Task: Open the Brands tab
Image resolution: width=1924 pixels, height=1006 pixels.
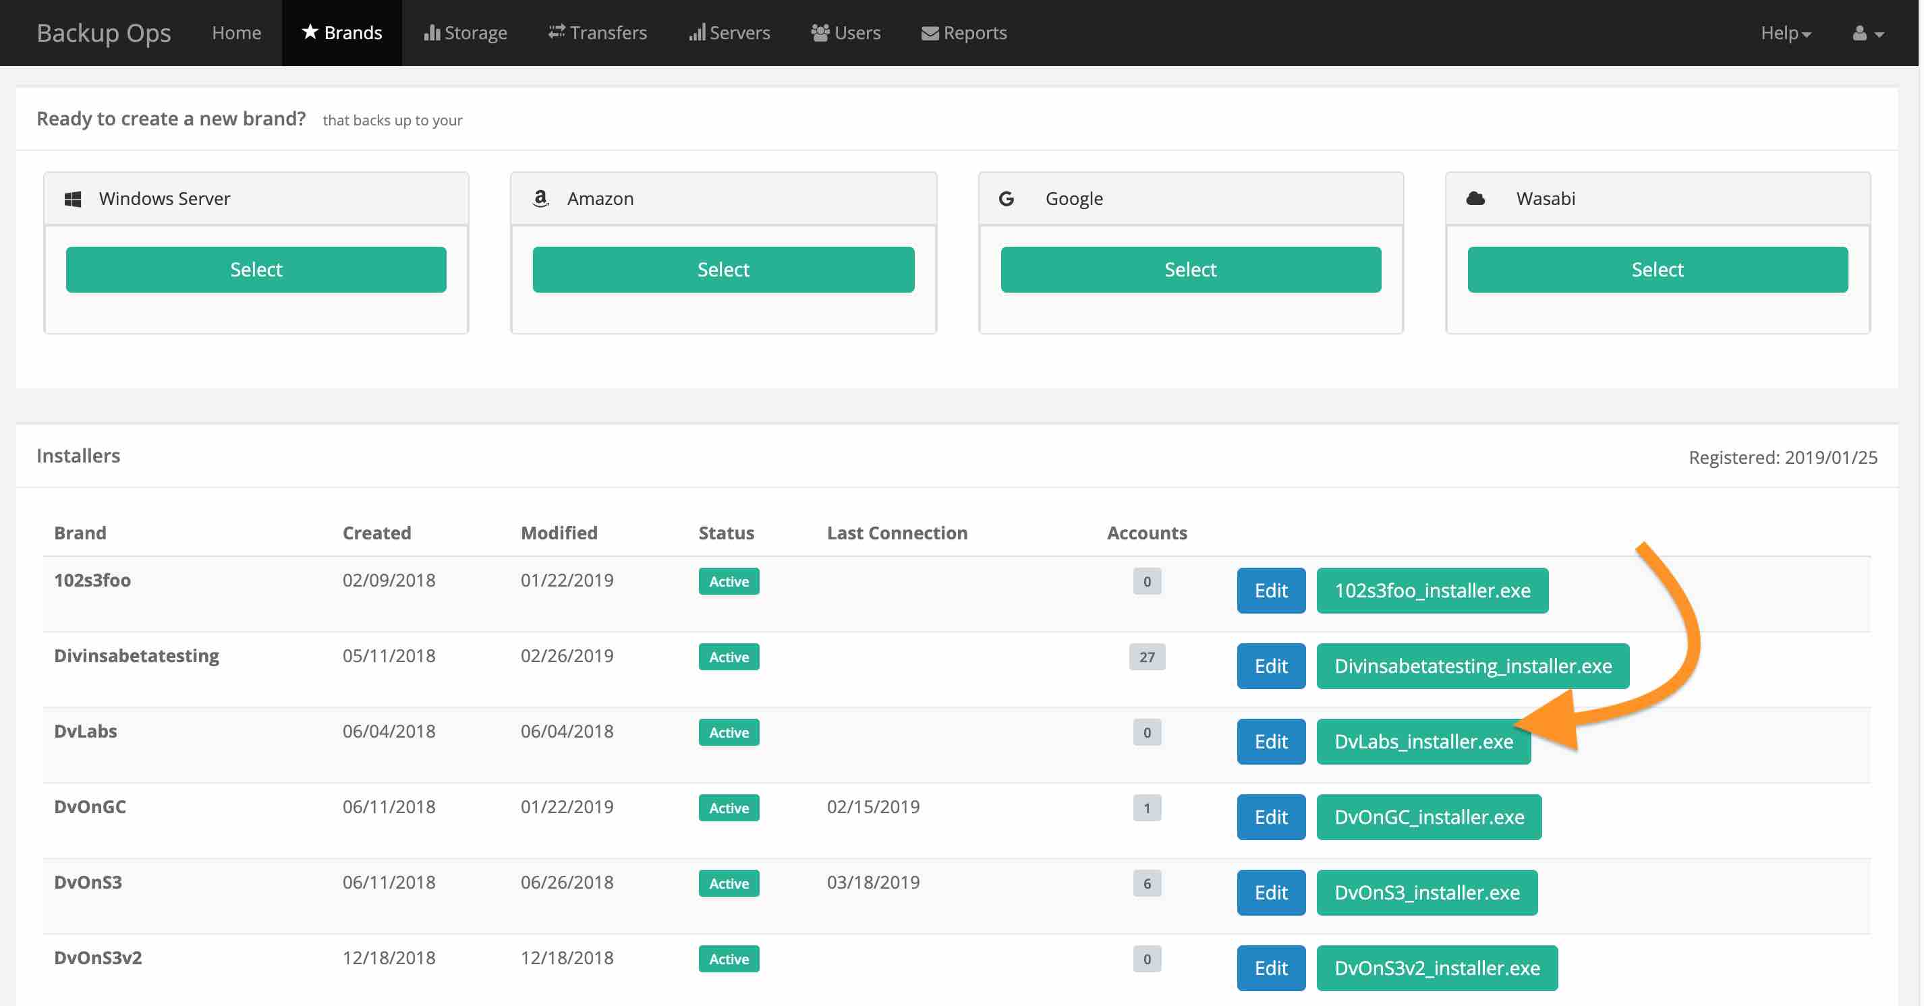Action: tap(341, 33)
